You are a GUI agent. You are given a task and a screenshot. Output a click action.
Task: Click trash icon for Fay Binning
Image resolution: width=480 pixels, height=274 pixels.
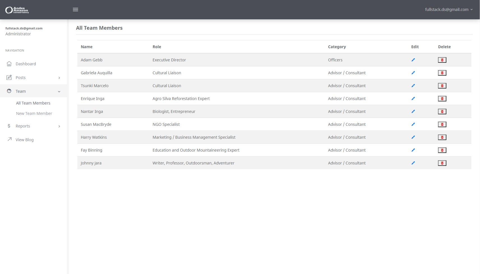(442, 150)
